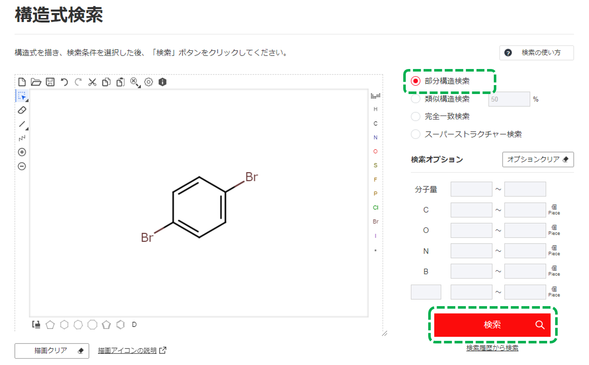Click the red 検索 search button
589x365 pixels.
click(x=493, y=325)
